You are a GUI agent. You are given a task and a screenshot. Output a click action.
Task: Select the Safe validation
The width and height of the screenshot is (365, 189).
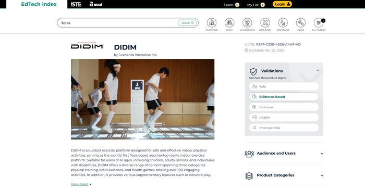pos(284,86)
